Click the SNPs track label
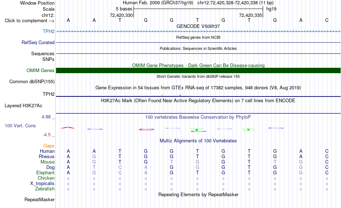 48,59
